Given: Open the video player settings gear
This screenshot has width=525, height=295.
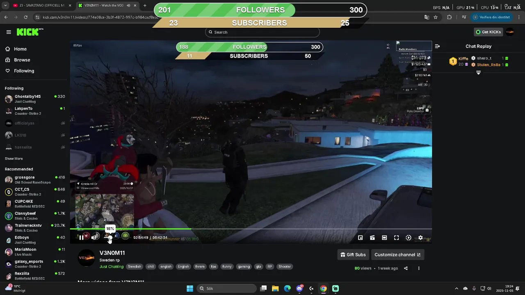Looking at the screenshot, I should [420, 238].
